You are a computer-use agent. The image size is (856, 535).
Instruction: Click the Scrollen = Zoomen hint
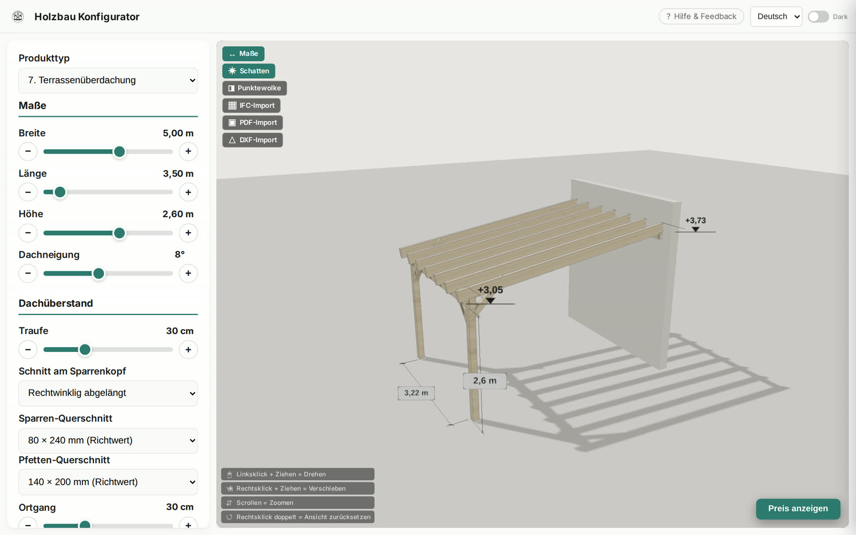[297, 503]
